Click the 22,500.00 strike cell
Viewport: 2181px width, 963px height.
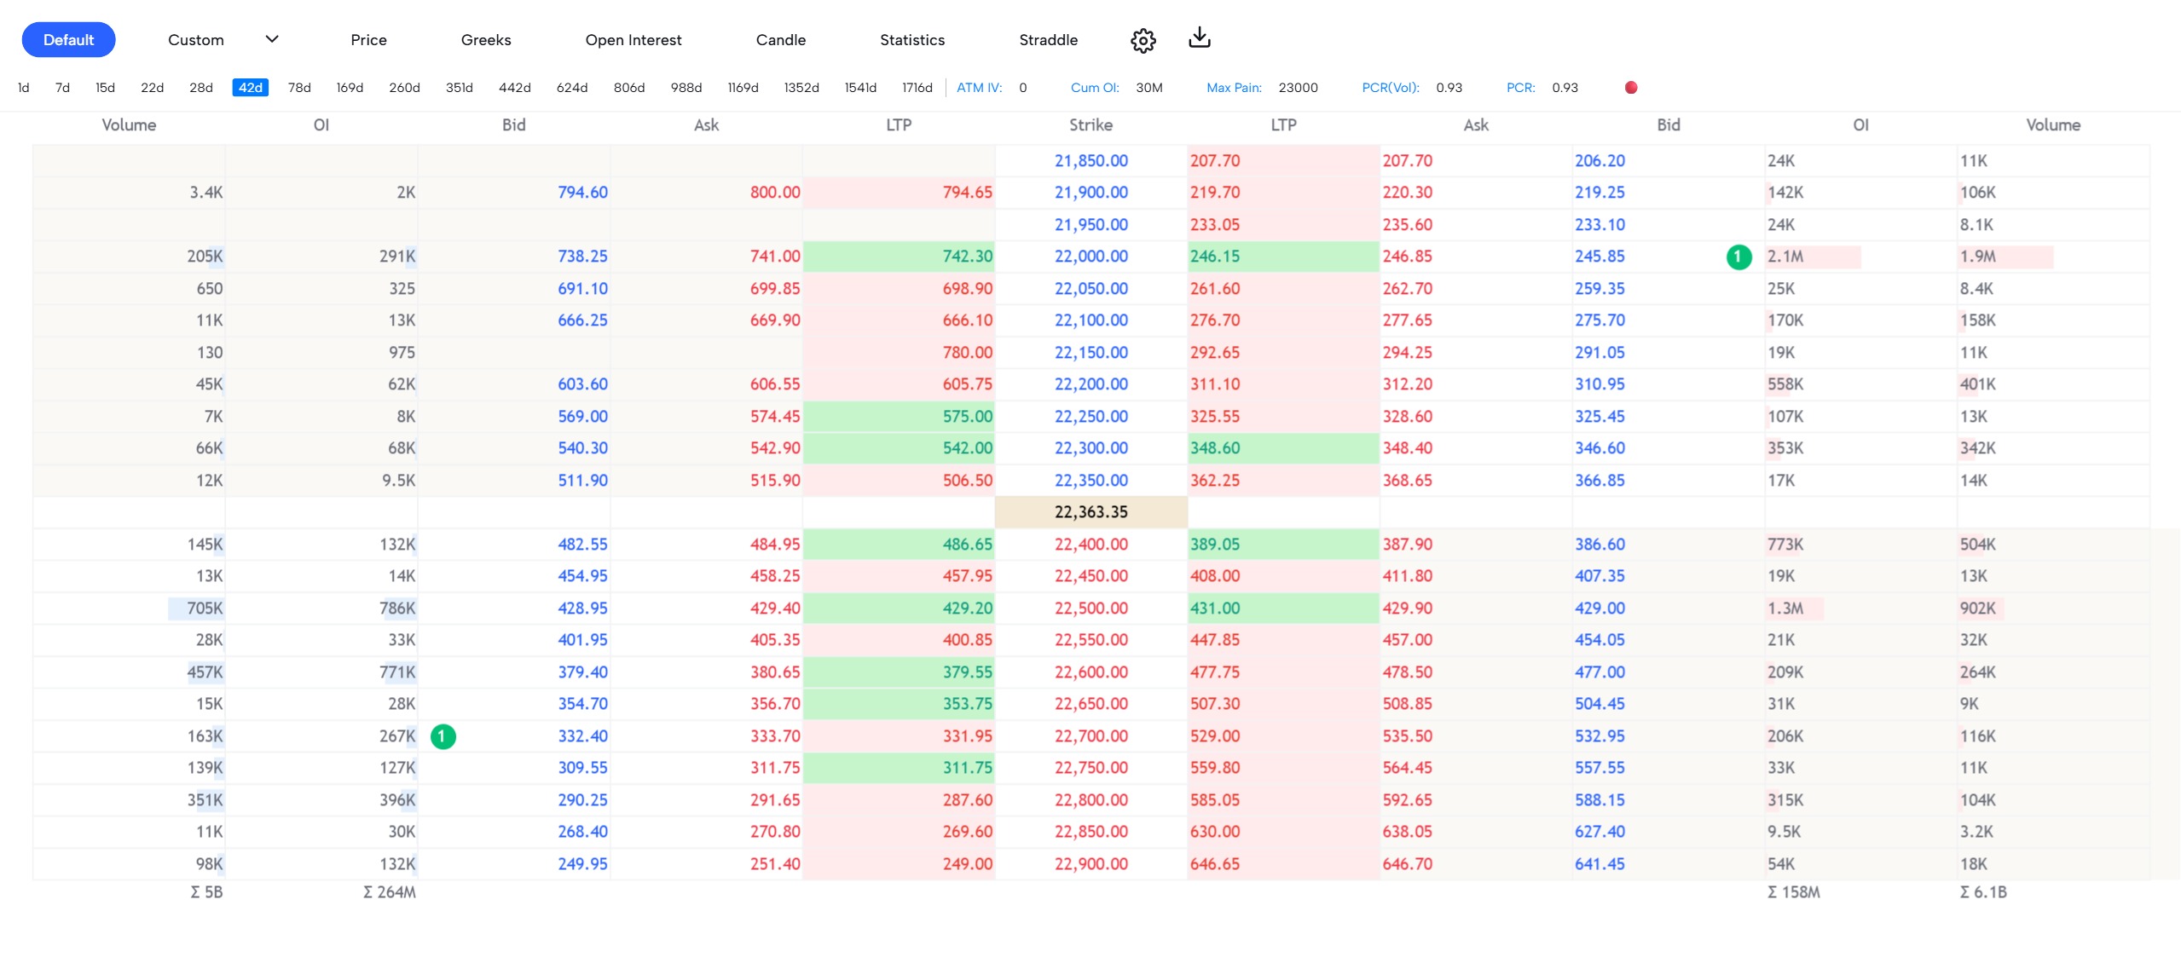tap(1090, 608)
